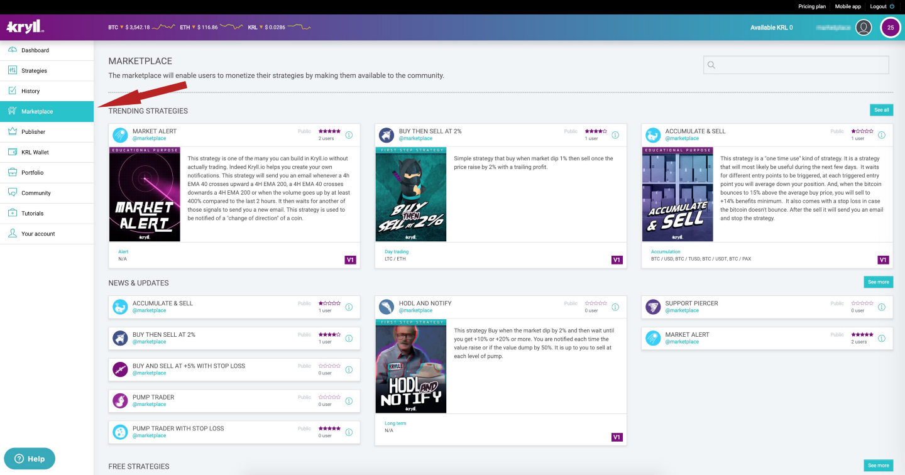Click inside the marketplace search field
Viewport: 905px width, 475px height.
796,65
